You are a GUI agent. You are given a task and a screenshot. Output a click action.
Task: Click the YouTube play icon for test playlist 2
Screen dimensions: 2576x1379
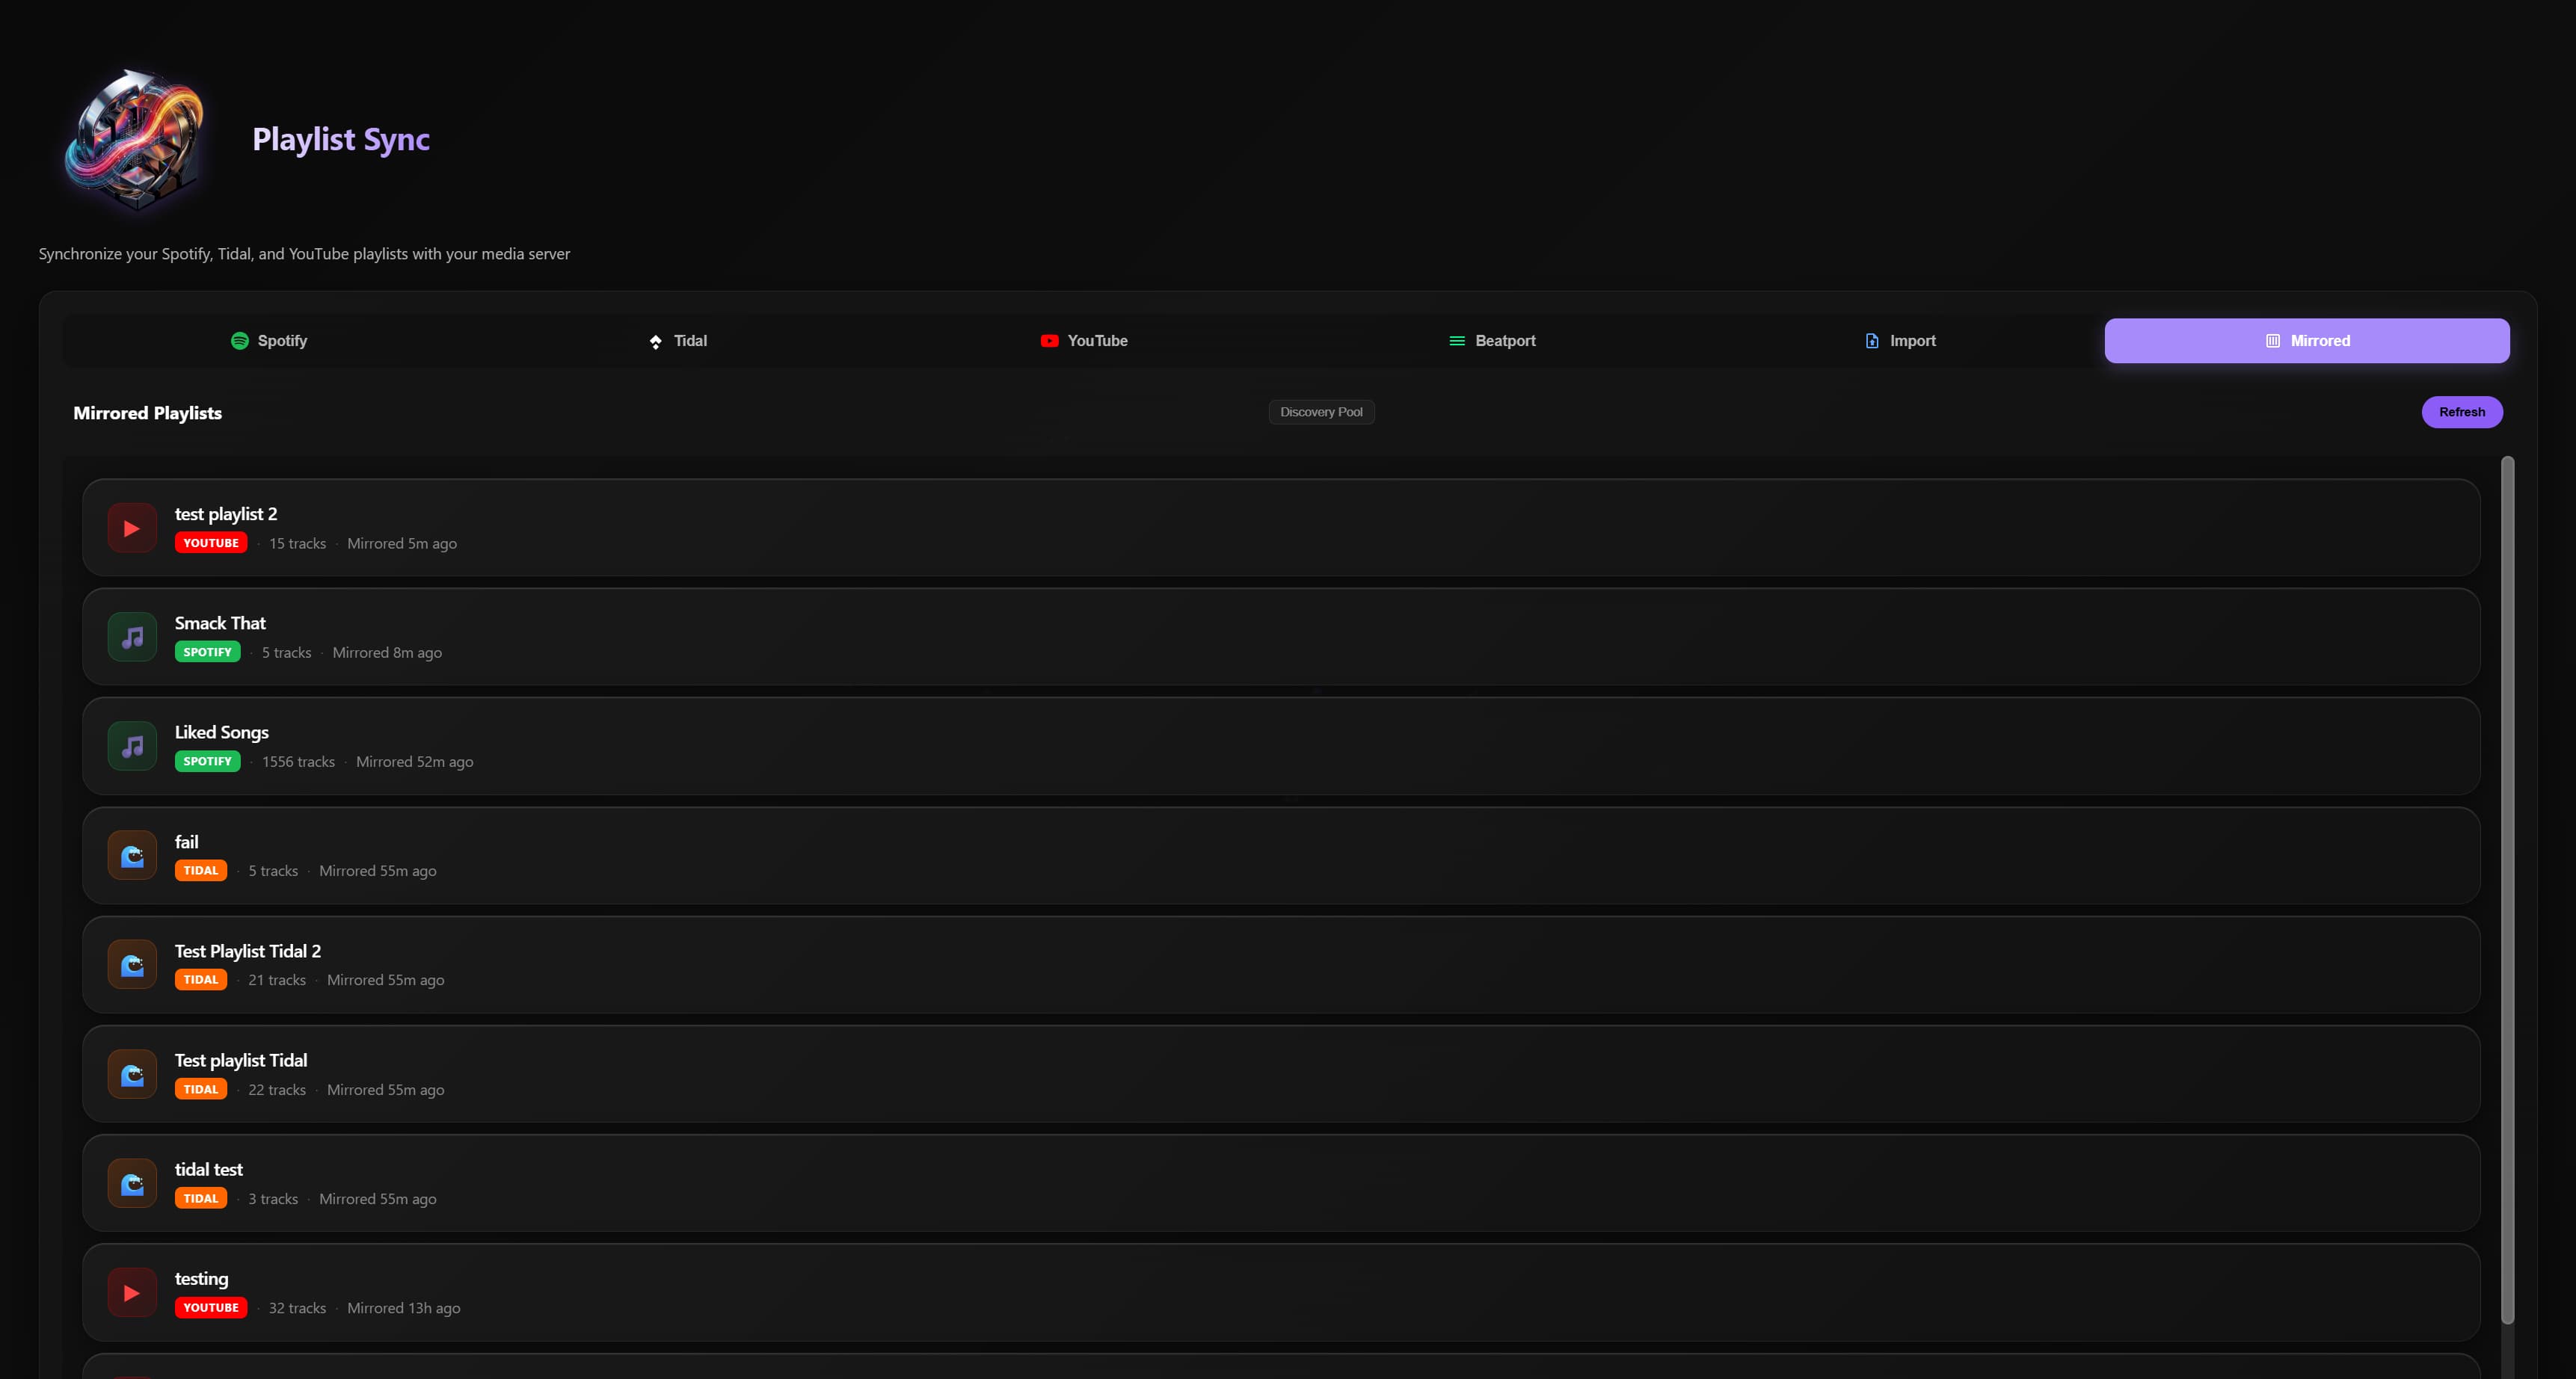pyautogui.click(x=132, y=528)
